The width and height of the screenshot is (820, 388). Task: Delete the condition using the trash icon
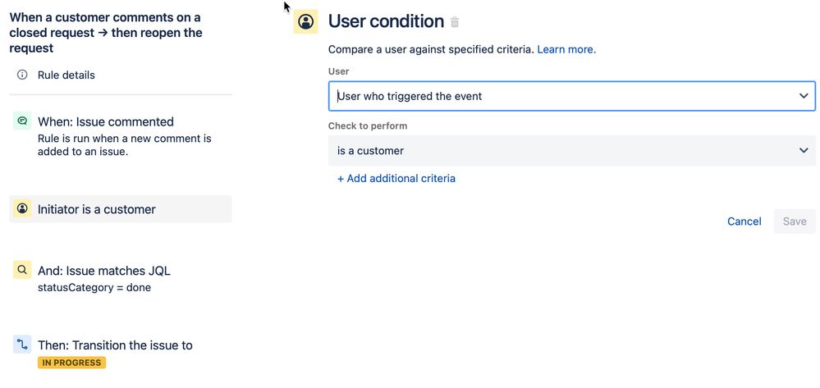click(x=455, y=22)
